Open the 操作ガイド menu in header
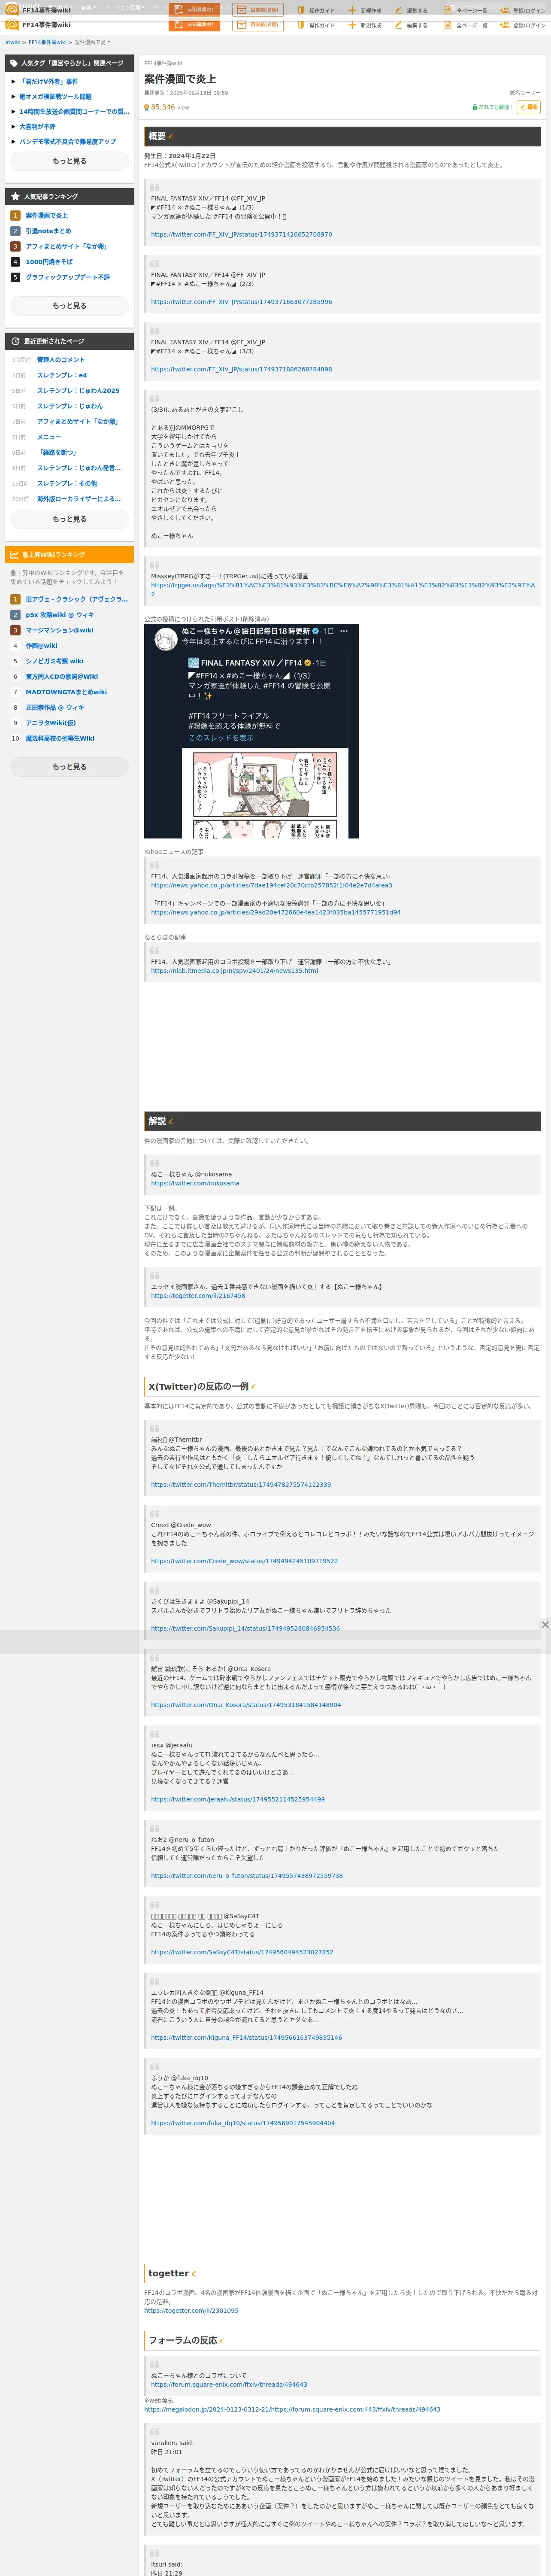551x2576 pixels. click(316, 25)
